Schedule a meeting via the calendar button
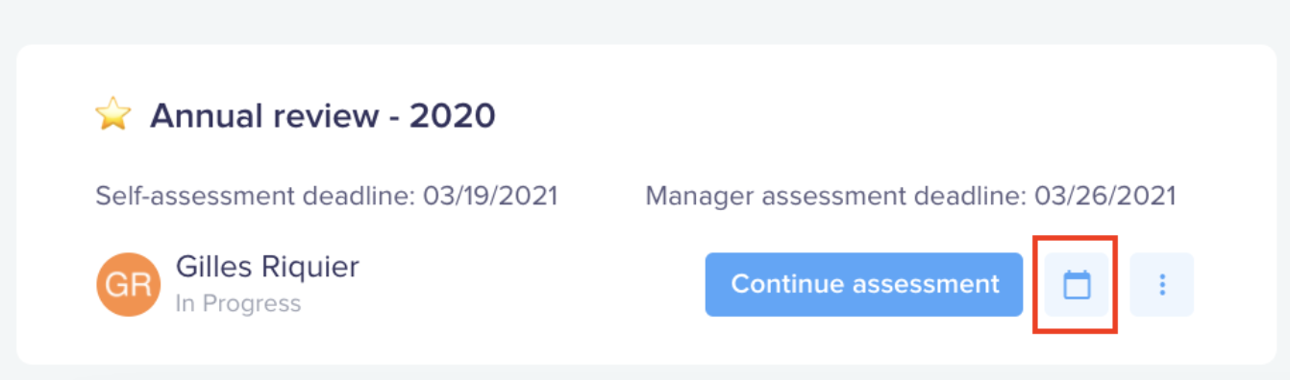The image size is (1290, 380). tap(1077, 284)
